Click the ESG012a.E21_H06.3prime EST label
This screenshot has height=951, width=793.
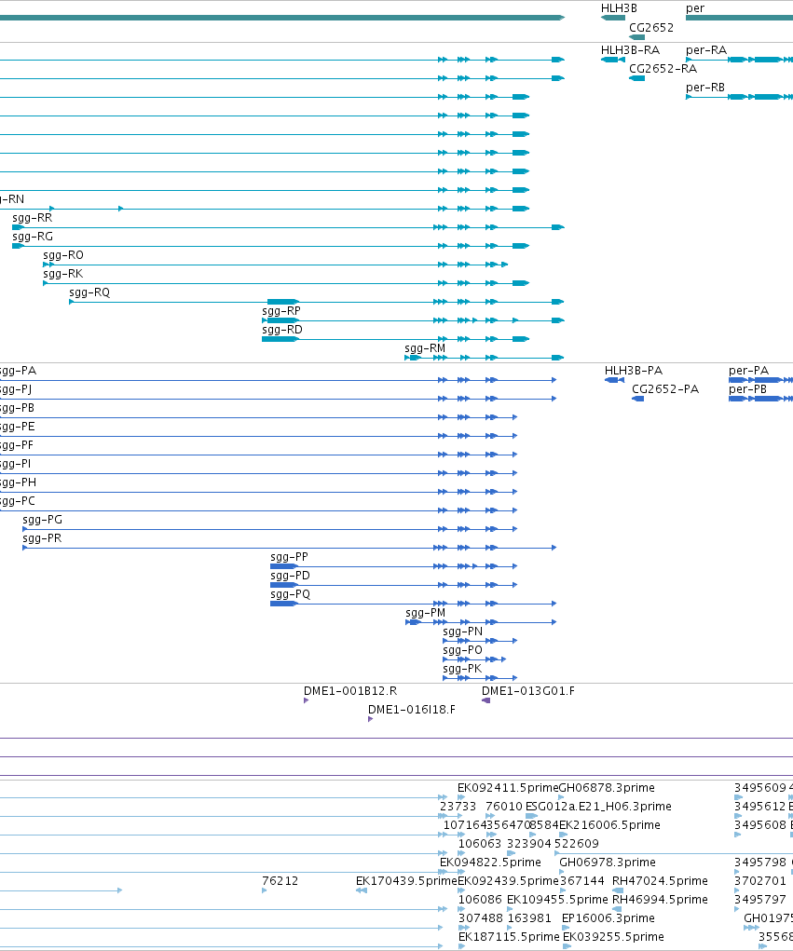pos(598,808)
